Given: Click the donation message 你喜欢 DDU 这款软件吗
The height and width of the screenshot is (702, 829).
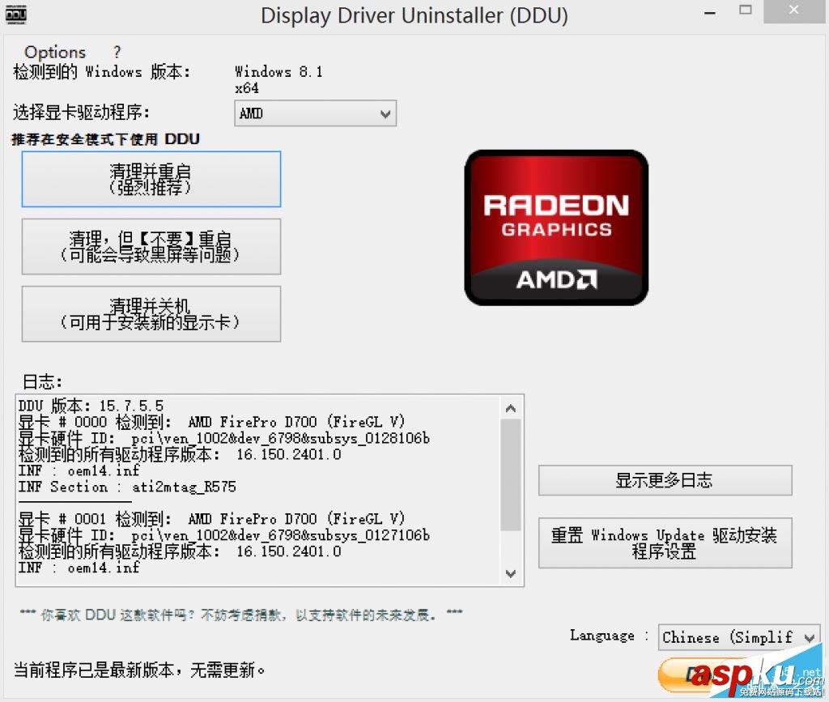Looking at the screenshot, I should click(241, 615).
